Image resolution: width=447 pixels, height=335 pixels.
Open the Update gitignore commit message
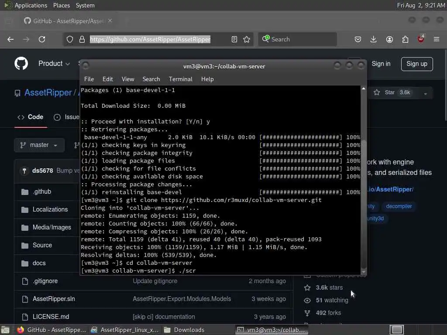(155, 281)
